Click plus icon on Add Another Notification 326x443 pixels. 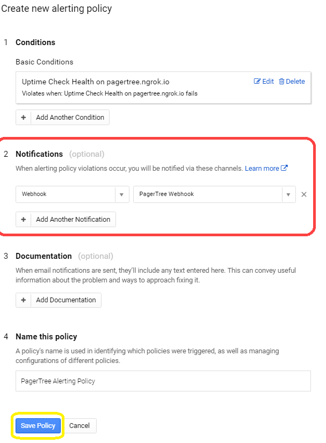click(x=23, y=220)
